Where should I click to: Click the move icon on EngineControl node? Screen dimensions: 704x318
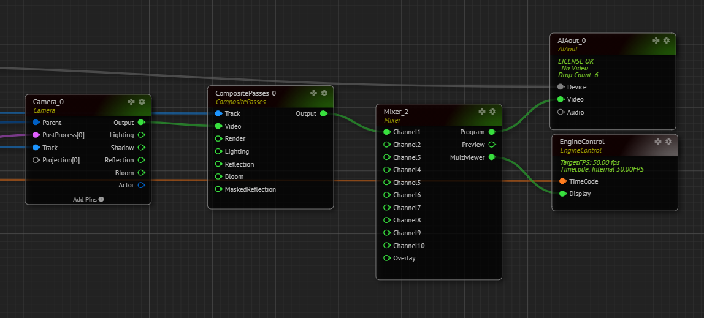(658, 142)
